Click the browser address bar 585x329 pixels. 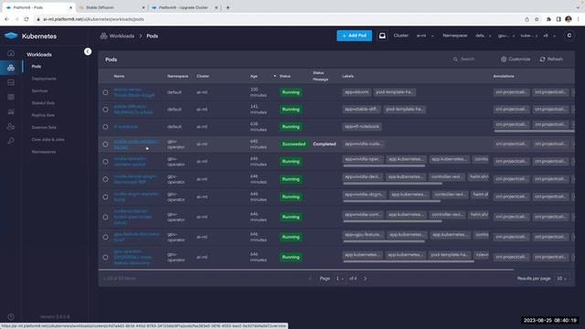click(276, 19)
